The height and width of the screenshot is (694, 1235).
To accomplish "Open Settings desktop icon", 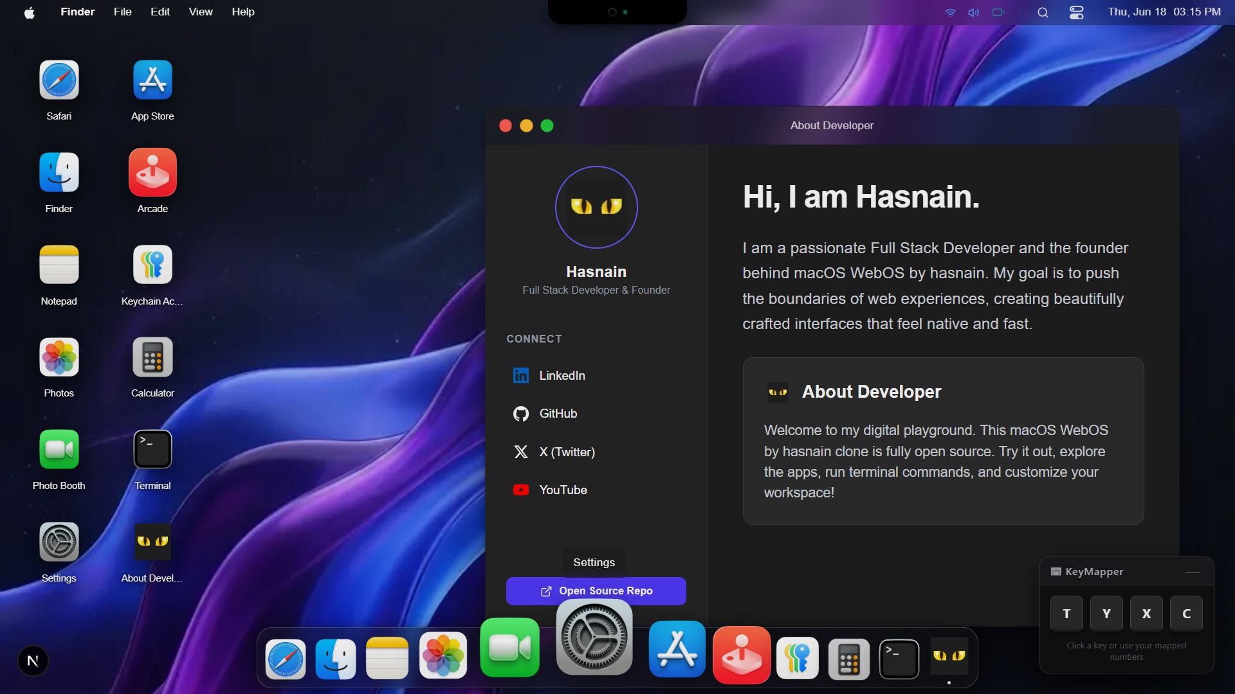I will 59,542.
